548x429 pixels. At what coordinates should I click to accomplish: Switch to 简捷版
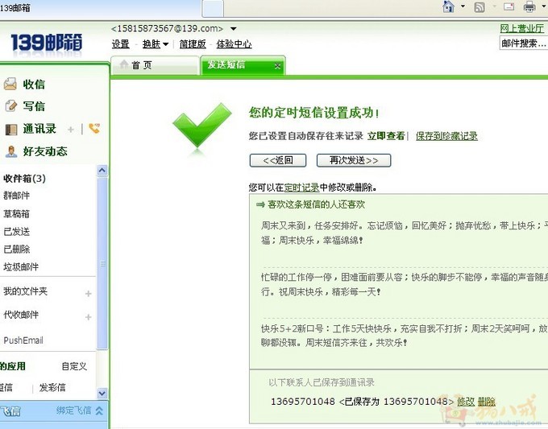193,44
